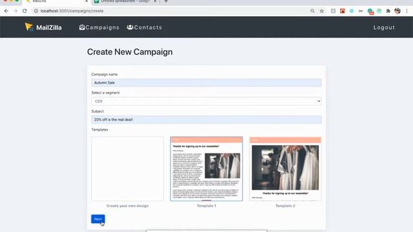The height and width of the screenshot is (232, 413).
Task: Click the Templates label
Action: click(x=99, y=130)
